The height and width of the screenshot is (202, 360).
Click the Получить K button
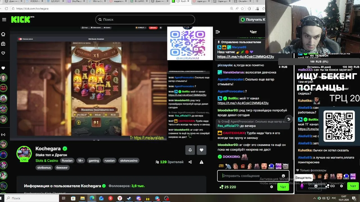click(253, 19)
